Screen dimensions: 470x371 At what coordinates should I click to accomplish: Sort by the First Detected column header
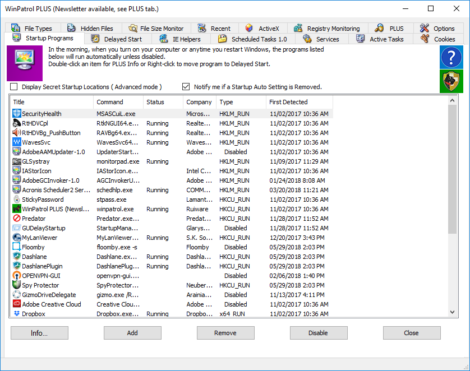[x=299, y=102]
